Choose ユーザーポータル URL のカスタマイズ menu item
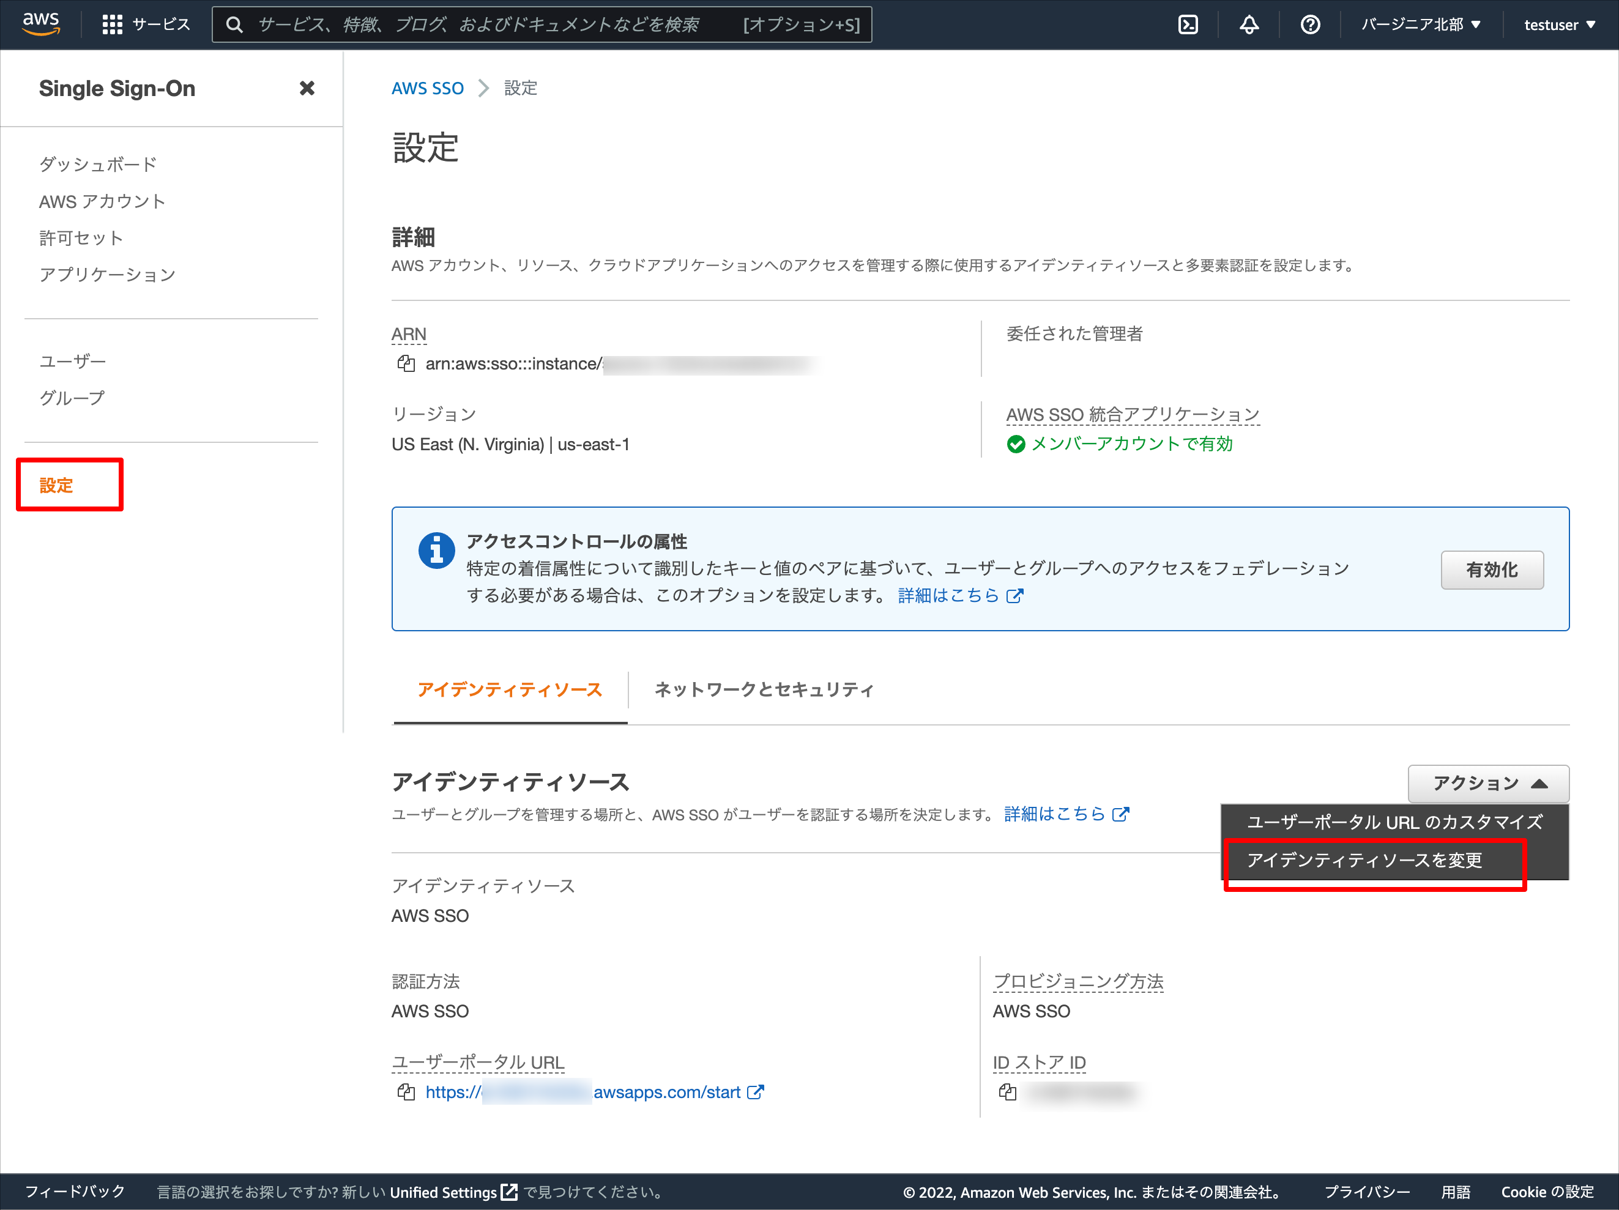The width and height of the screenshot is (1619, 1210). (x=1394, y=822)
